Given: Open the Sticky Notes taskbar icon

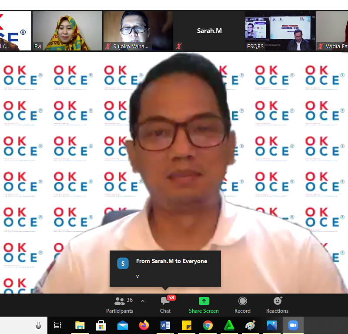Looking at the screenshot, I should (187, 325).
